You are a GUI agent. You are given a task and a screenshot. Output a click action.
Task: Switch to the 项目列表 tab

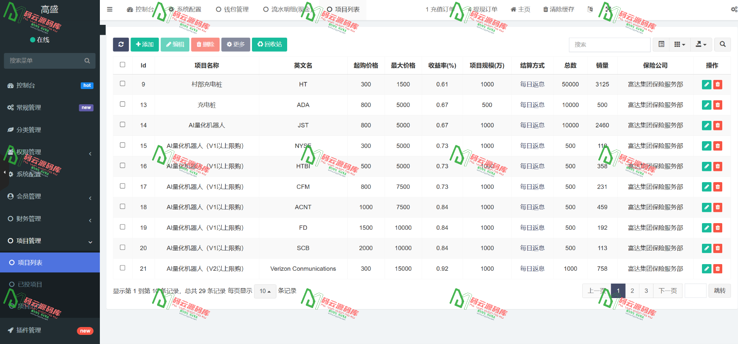pos(343,9)
